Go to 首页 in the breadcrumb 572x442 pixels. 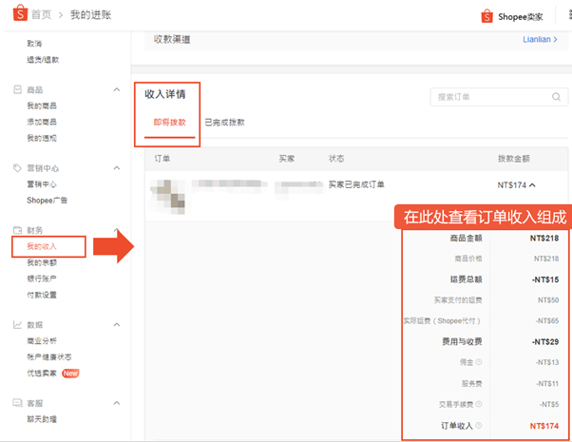[41, 14]
